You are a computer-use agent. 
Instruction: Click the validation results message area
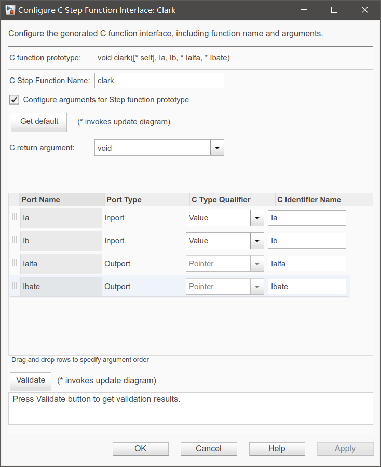click(x=190, y=408)
